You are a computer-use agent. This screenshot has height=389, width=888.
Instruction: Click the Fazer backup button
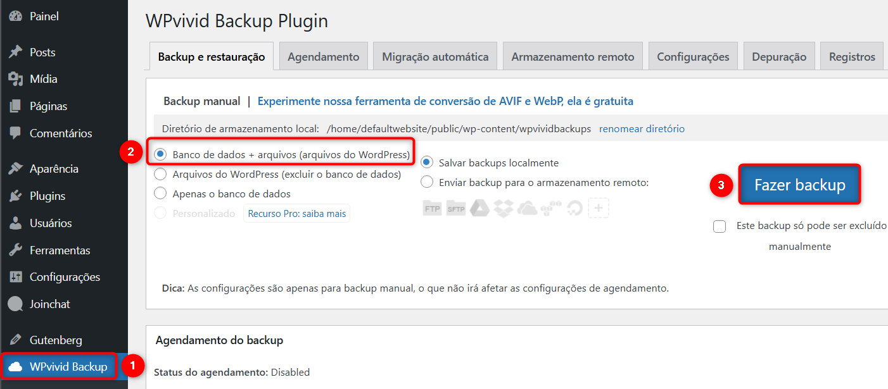[x=799, y=185]
